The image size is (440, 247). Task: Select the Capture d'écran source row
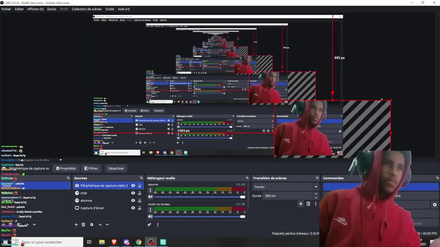pos(108,208)
